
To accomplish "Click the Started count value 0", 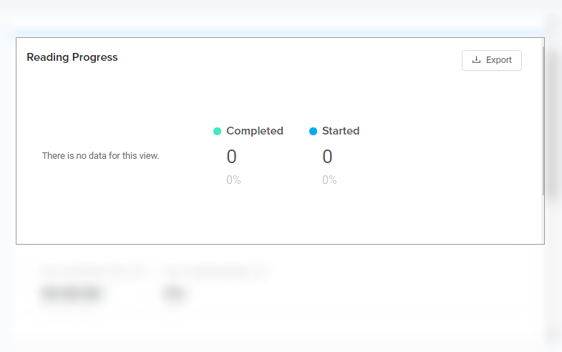I will (x=327, y=157).
